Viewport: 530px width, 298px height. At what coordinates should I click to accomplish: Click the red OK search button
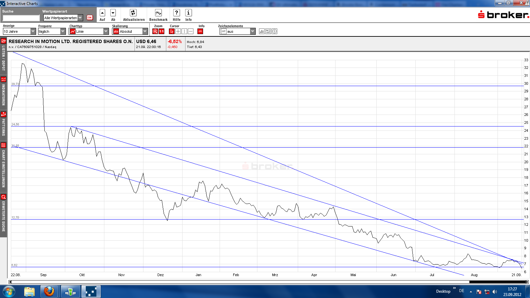tap(90, 18)
